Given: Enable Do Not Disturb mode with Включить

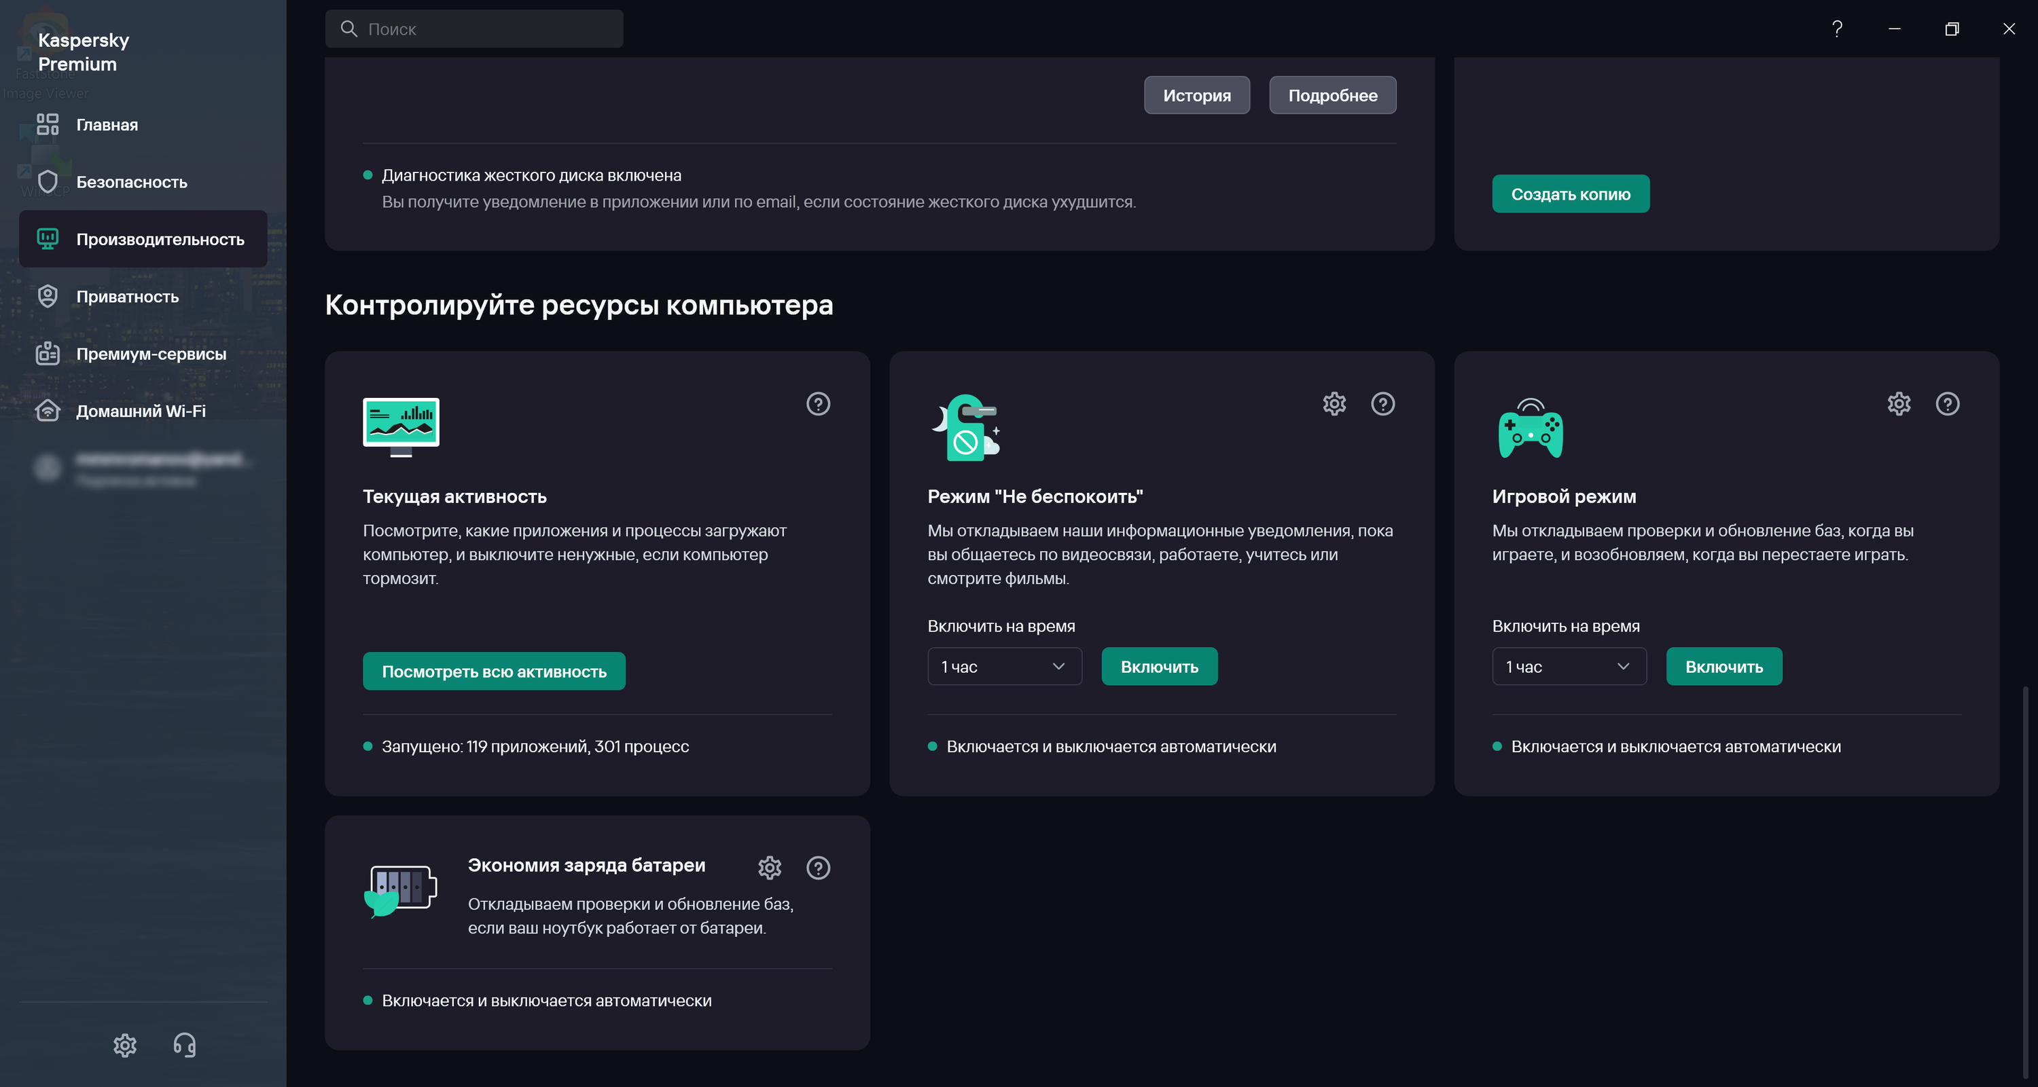Looking at the screenshot, I should 1159,667.
